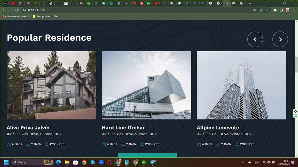Click the Hard Line Orchar title
Screen dimensions: 298x167
coord(123,128)
